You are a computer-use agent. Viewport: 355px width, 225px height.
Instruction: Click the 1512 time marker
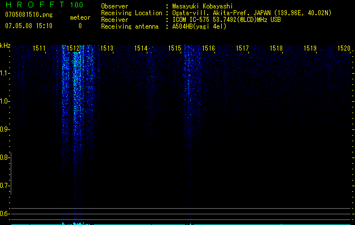(73, 48)
